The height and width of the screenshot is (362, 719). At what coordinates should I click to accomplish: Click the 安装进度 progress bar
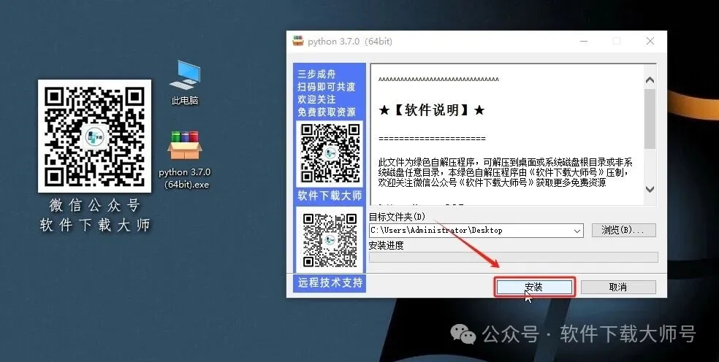pyautogui.click(x=513, y=257)
